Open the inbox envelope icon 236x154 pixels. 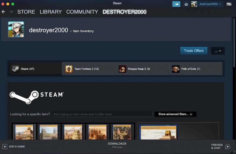tap(186, 4)
